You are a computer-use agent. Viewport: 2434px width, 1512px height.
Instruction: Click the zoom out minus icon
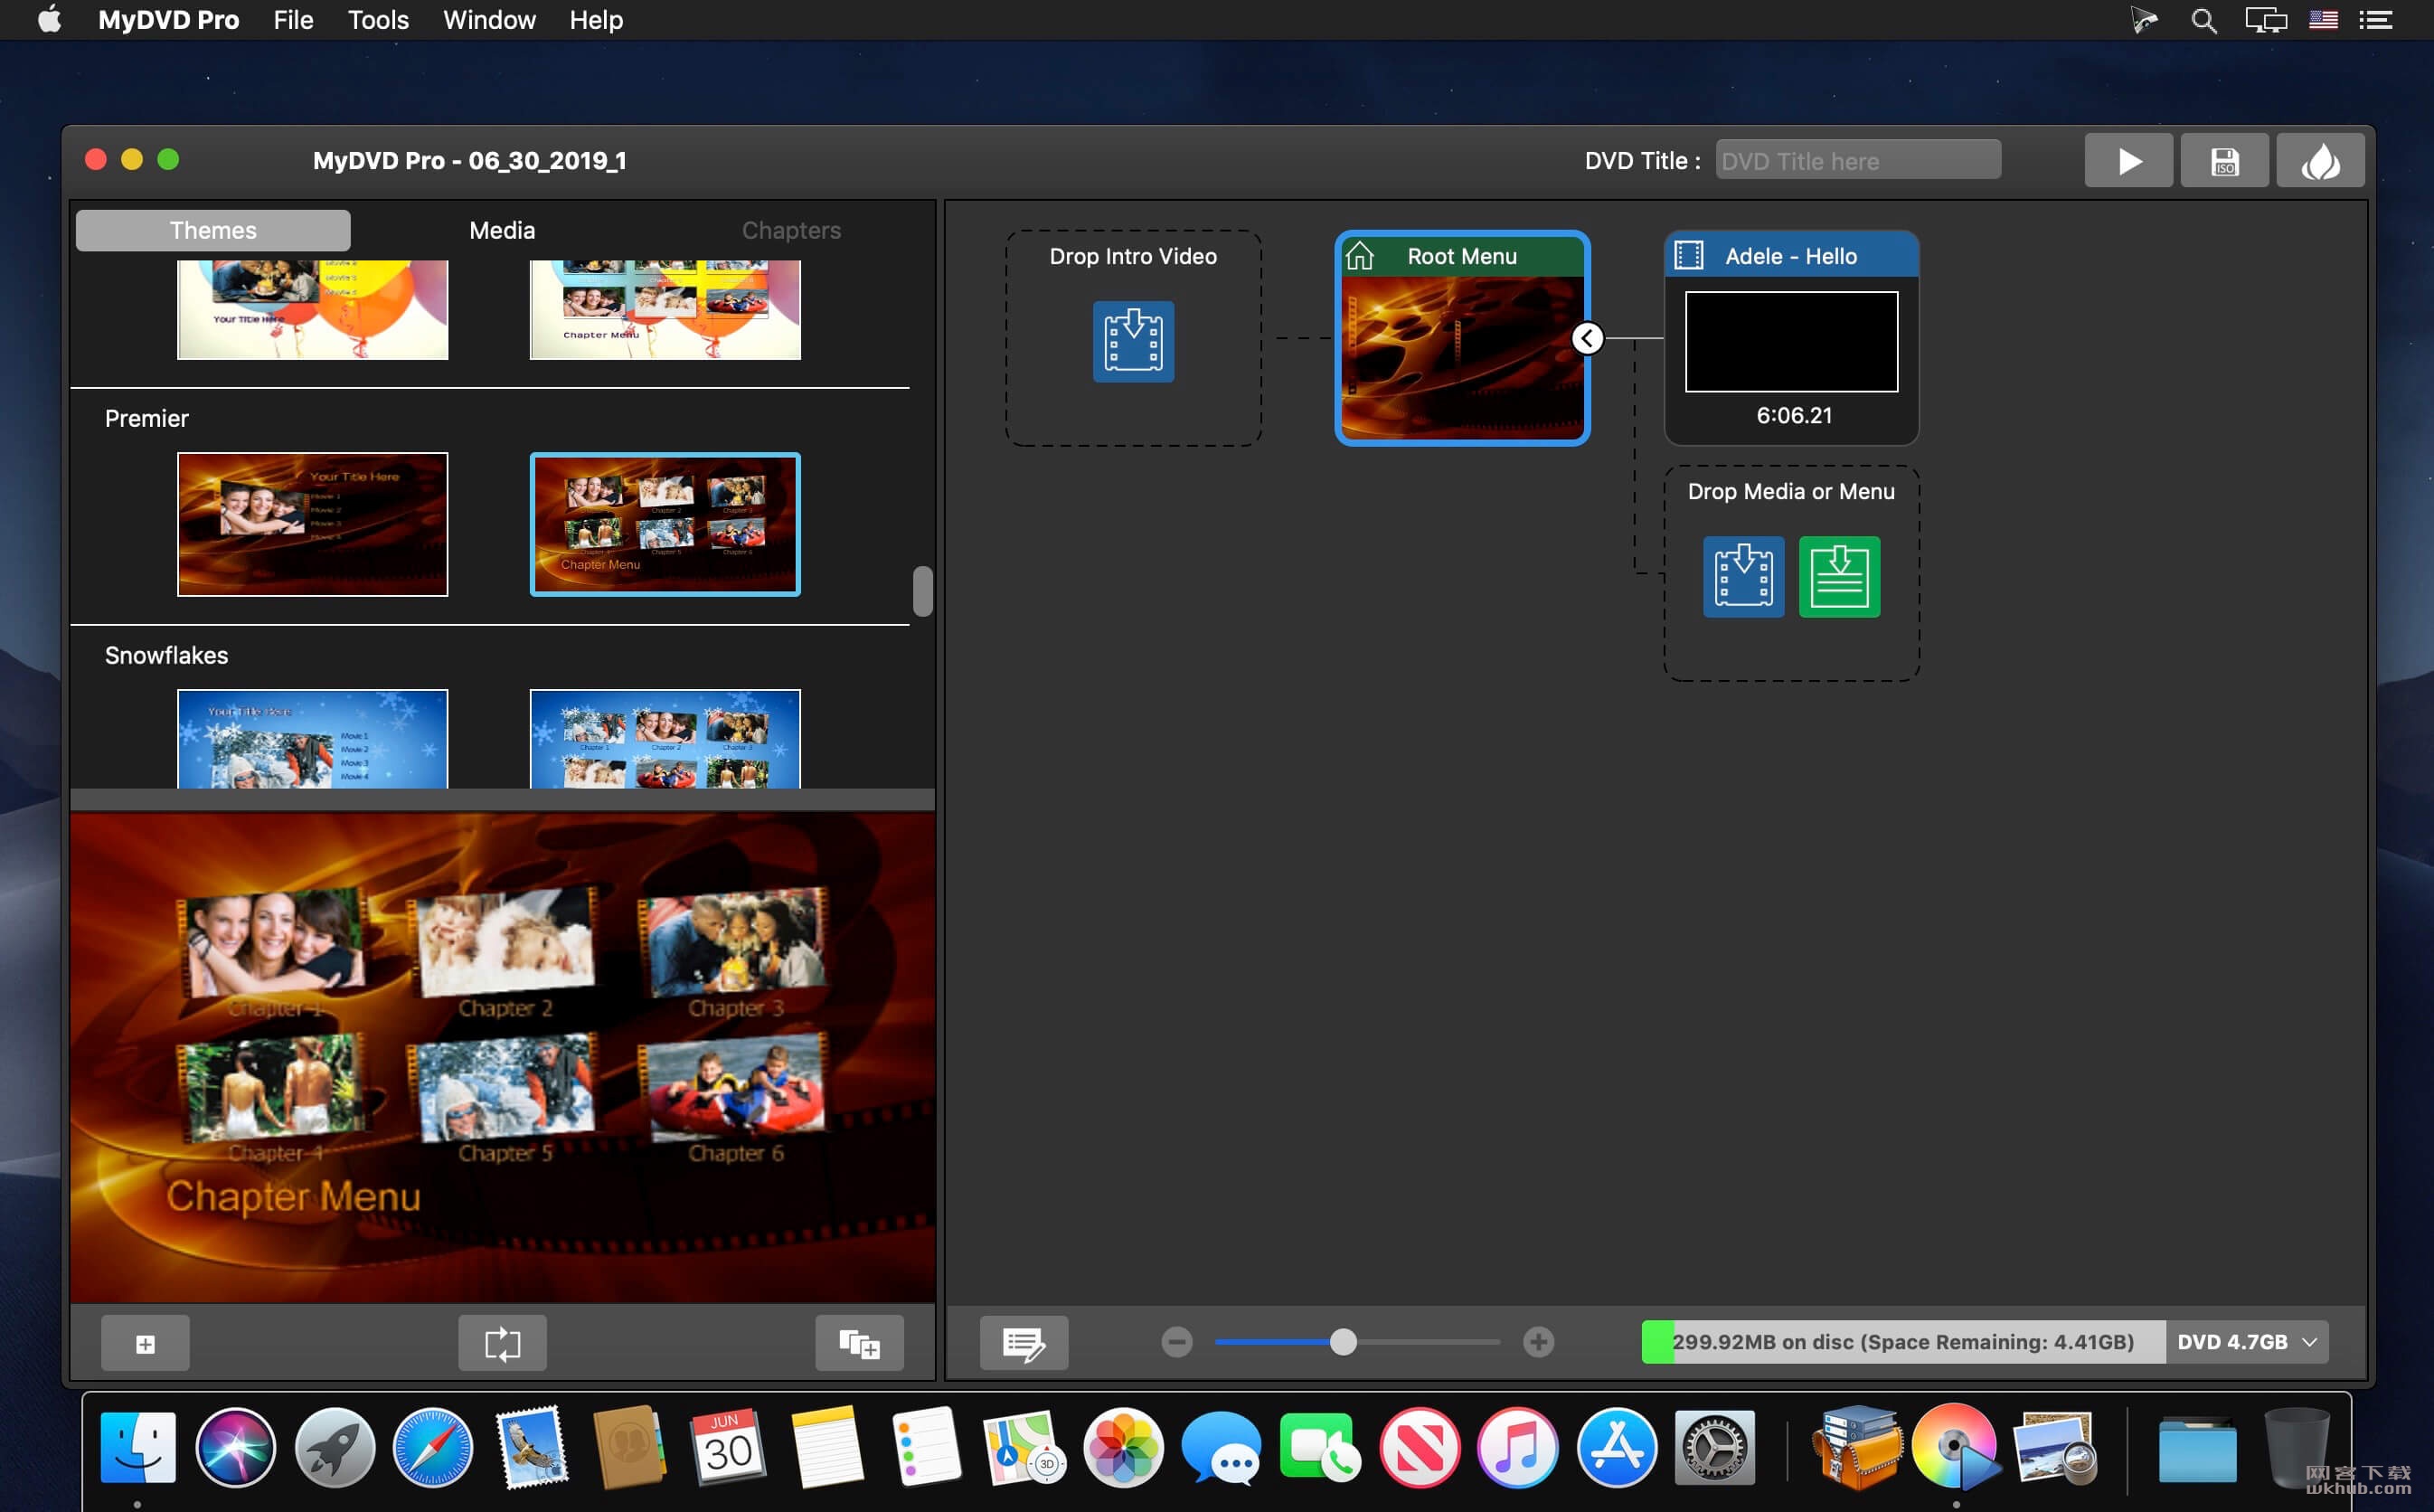(x=1176, y=1342)
